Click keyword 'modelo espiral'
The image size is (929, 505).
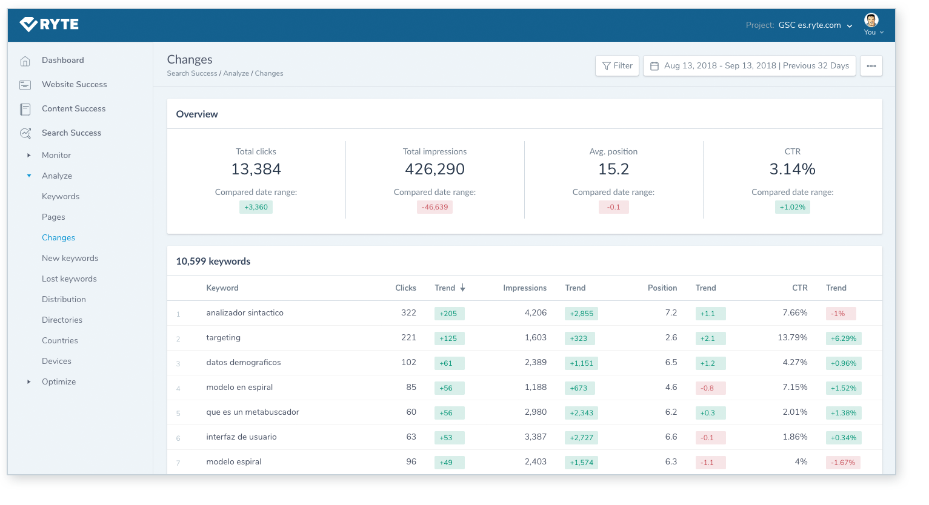tap(234, 462)
